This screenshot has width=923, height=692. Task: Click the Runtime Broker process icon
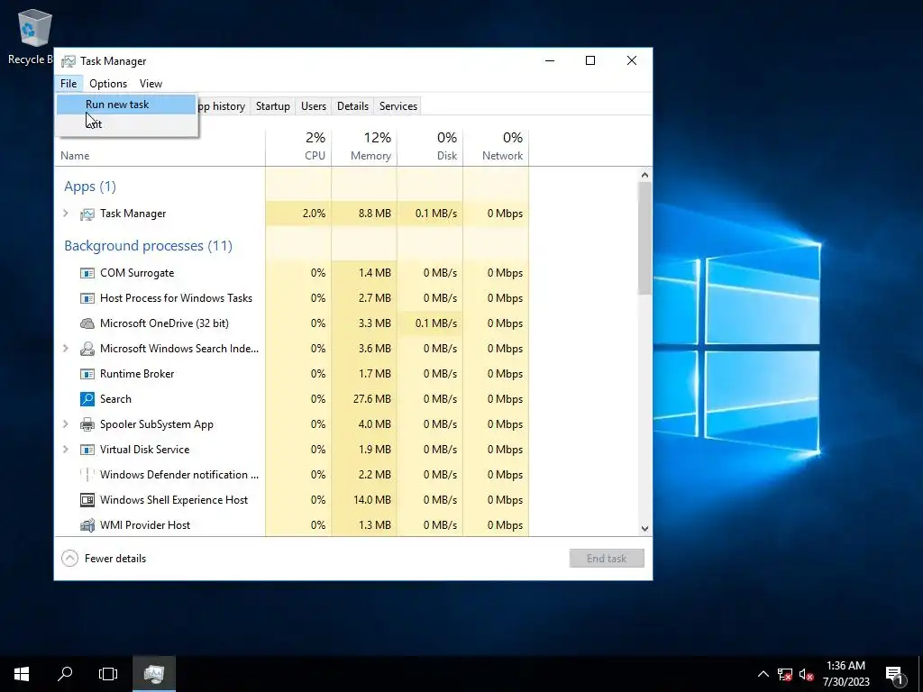click(87, 374)
